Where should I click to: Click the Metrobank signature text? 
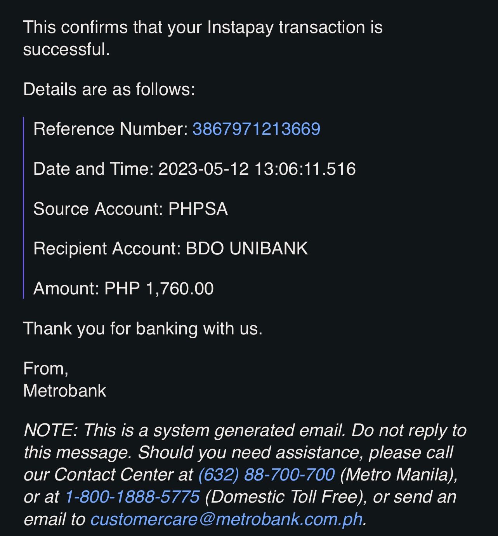pos(65,391)
